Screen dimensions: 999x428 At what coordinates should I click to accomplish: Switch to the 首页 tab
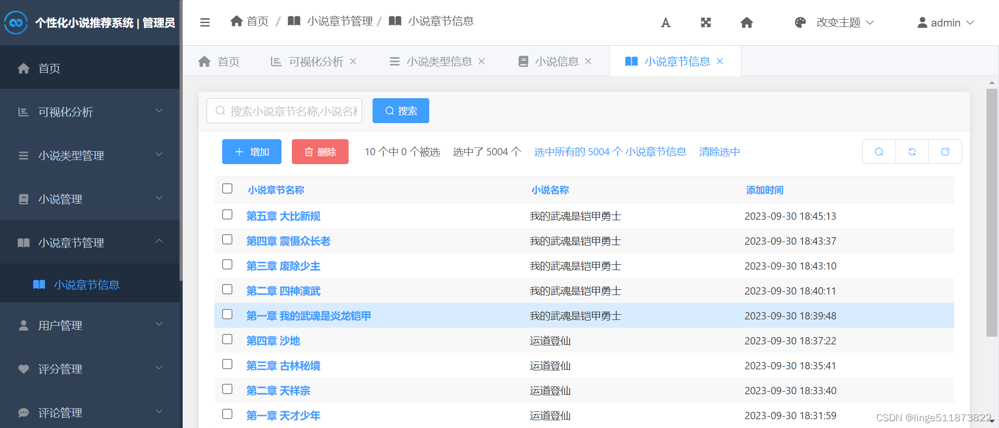pyautogui.click(x=219, y=61)
